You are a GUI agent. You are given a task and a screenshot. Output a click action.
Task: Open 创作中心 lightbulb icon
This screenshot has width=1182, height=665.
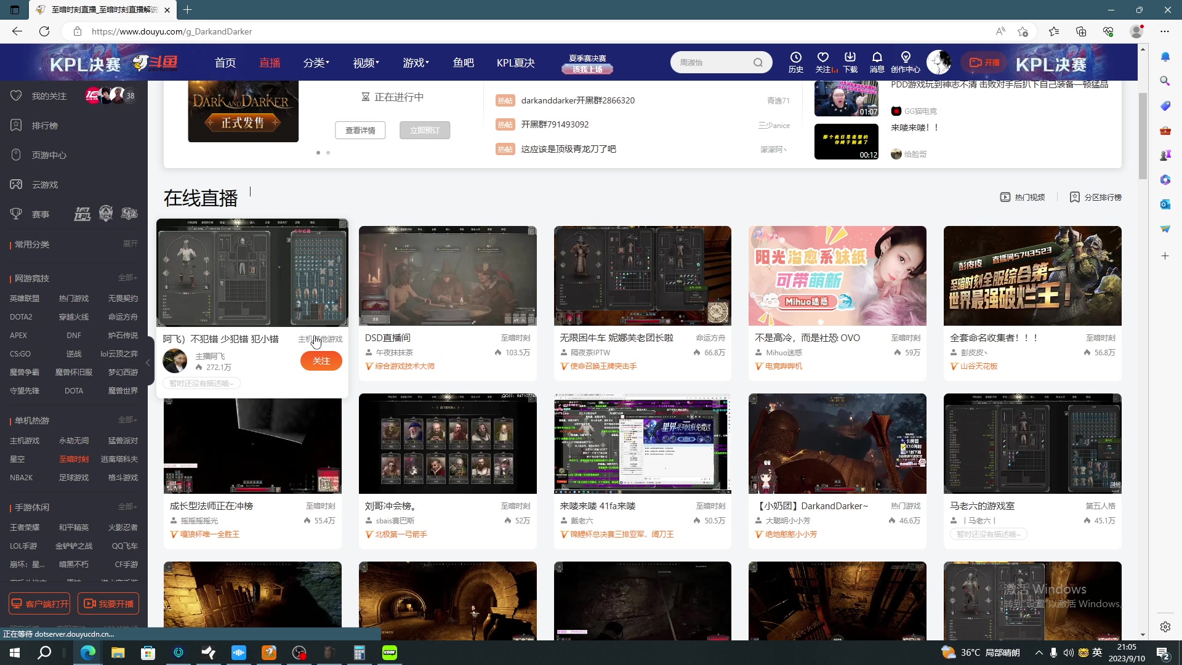(906, 62)
